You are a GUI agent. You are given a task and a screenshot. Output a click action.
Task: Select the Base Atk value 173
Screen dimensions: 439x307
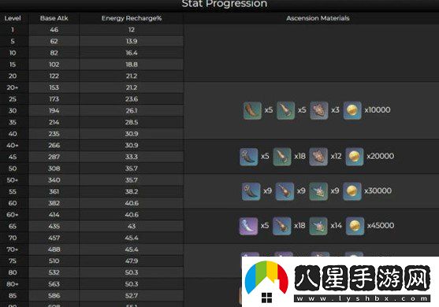54,99
